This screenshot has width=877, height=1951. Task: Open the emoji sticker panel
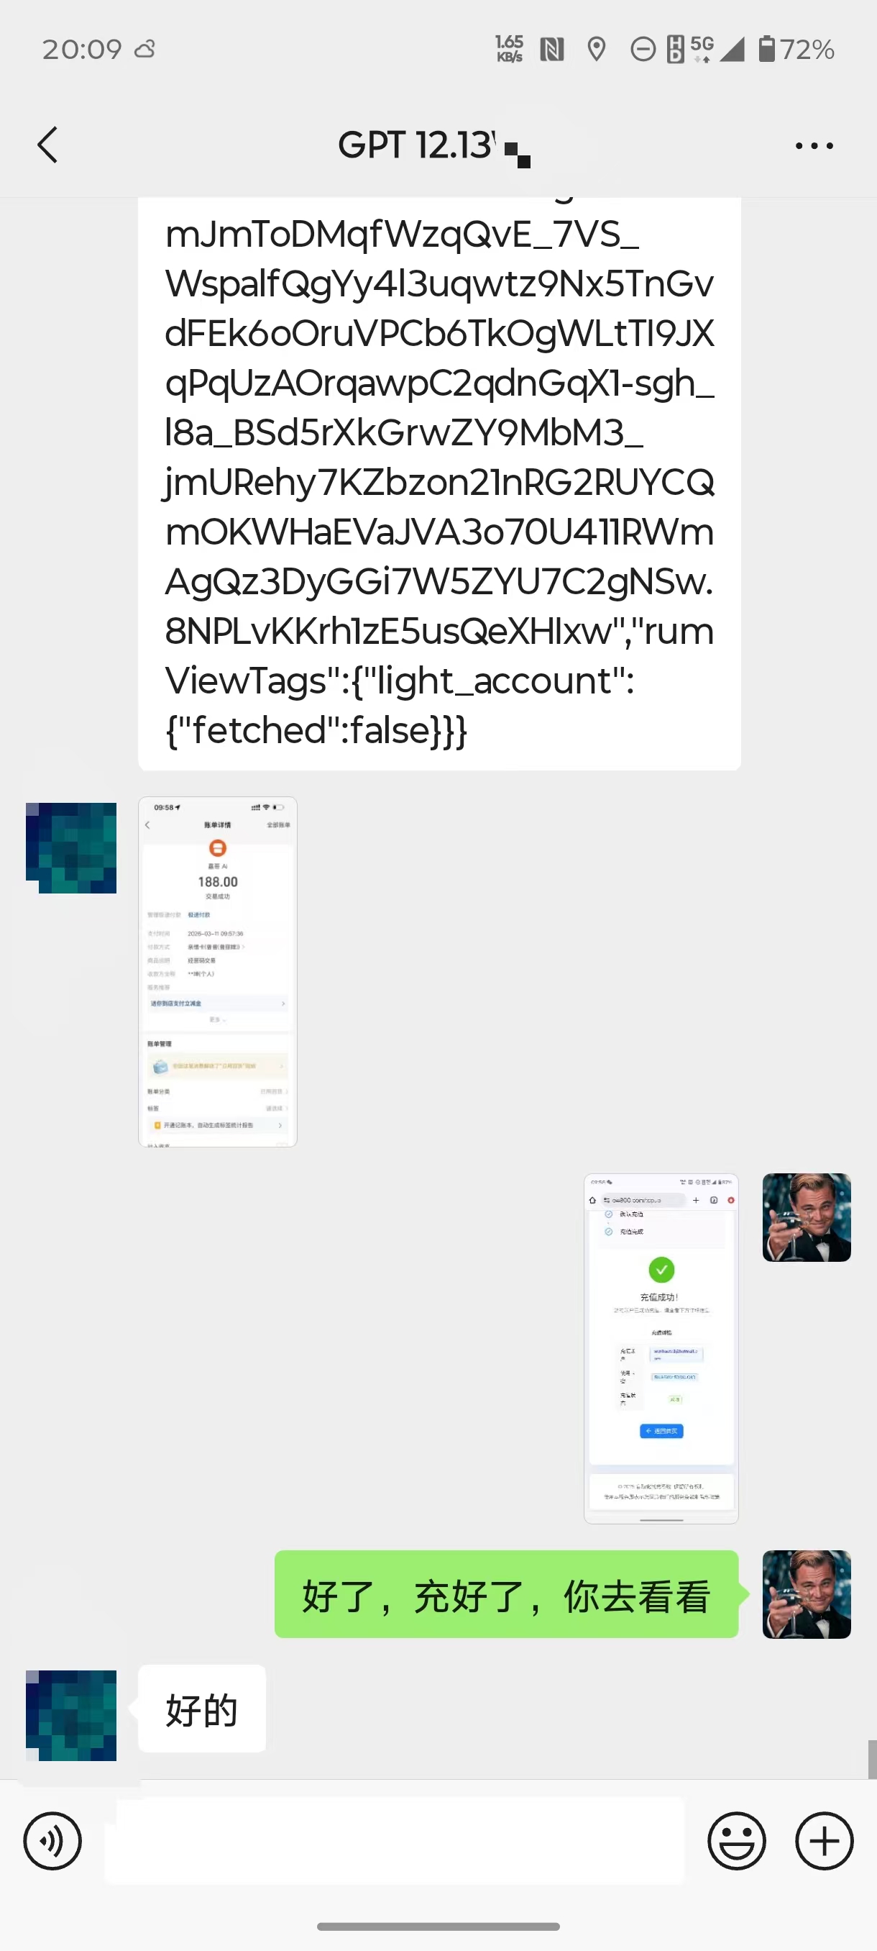coord(736,1840)
